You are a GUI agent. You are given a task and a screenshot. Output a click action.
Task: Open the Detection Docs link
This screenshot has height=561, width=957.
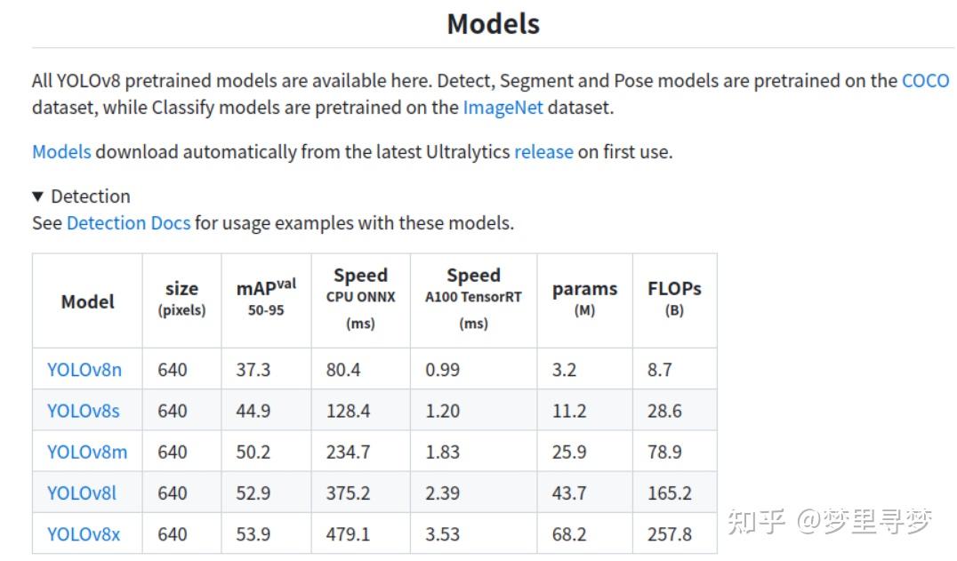click(x=128, y=223)
